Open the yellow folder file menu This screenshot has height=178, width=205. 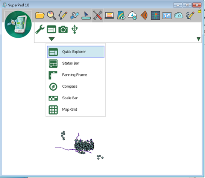point(40,15)
